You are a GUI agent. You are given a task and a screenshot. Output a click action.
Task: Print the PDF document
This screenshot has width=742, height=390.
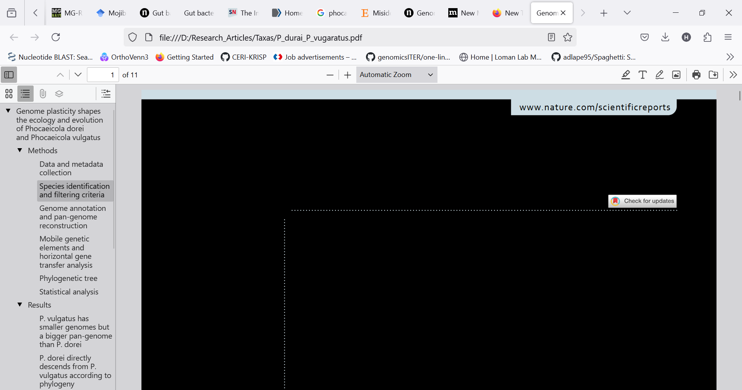coord(696,75)
